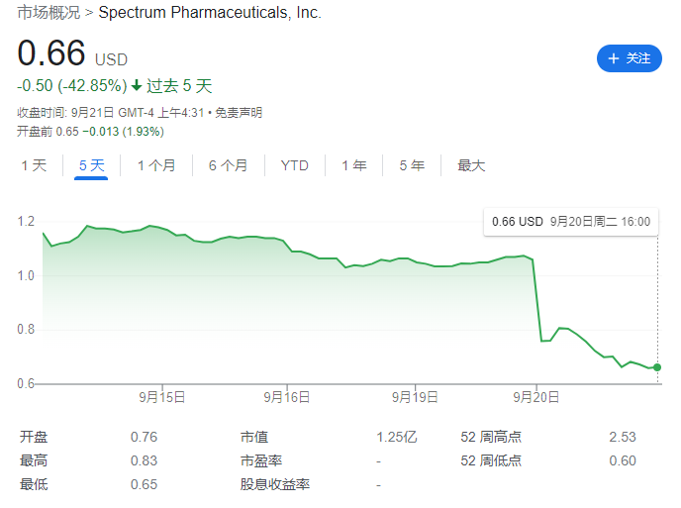Select the 1 天 time range tab

pos(34,165)
